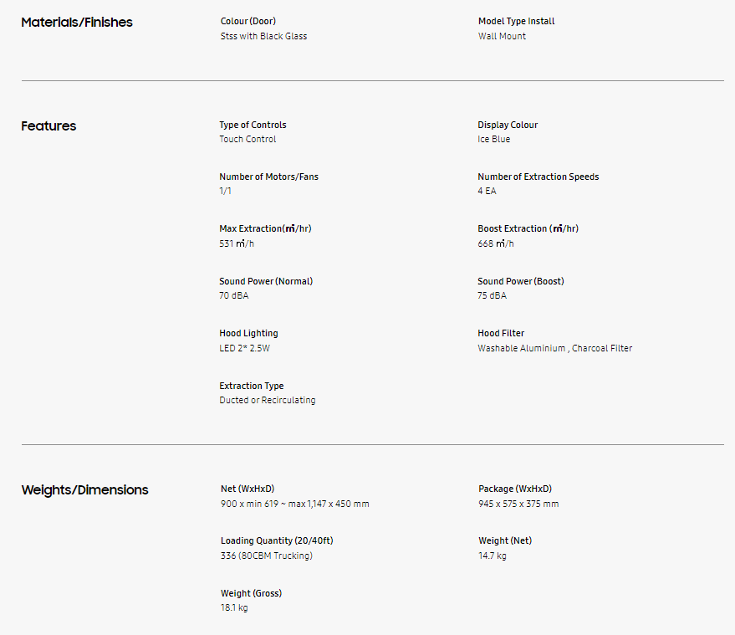Click the Ducted or Recirculating value
Viewport: 735px width, 635px height.
click(268, 400)
